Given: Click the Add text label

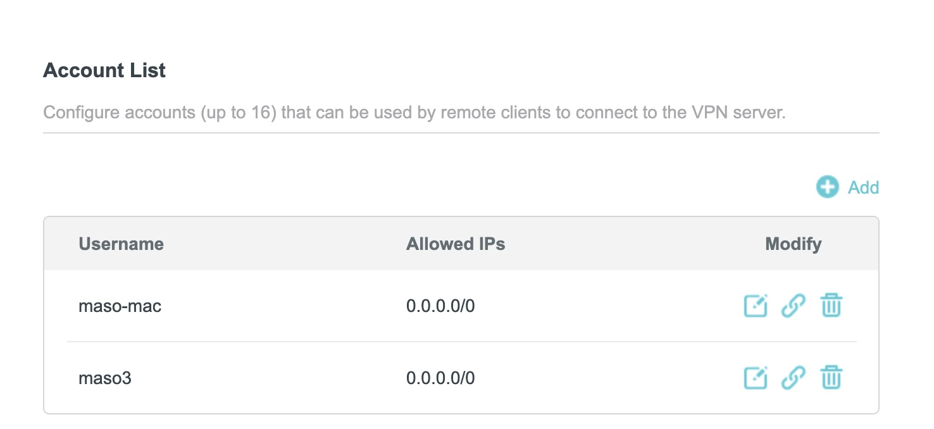Looking at the screenshot, I should pyautogui.click(x=863, y=187).
